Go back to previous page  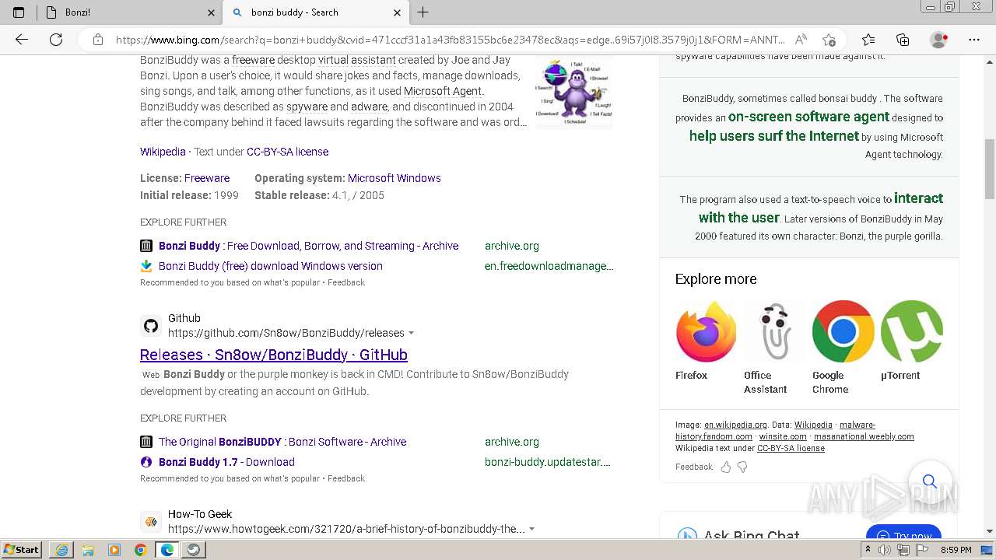coord(22,40)
